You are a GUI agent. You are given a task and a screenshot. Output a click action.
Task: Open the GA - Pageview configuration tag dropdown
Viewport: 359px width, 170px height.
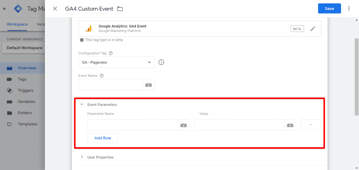[x=116, y=62]
